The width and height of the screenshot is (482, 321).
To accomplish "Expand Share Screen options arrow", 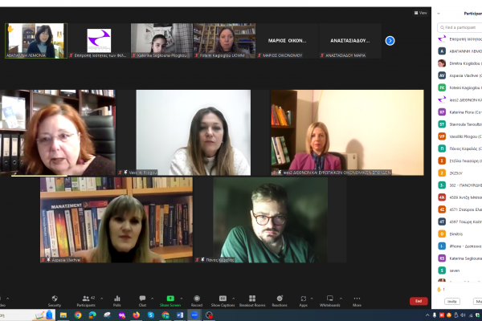I will tap(182, 299).
